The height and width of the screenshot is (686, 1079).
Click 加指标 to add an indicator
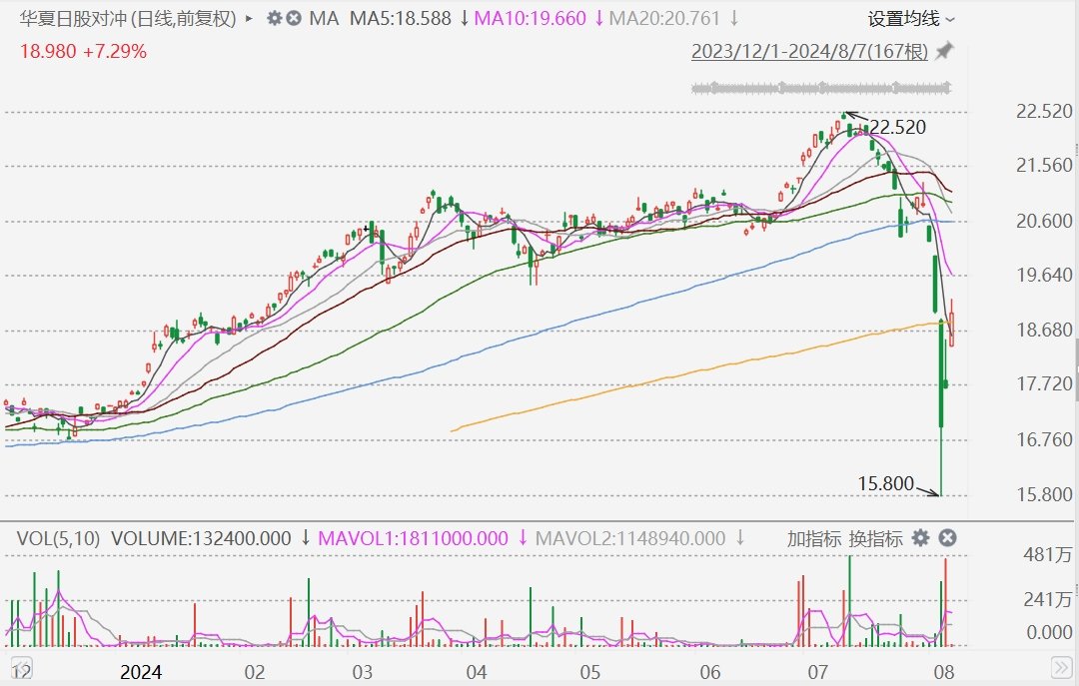(814, 538)
